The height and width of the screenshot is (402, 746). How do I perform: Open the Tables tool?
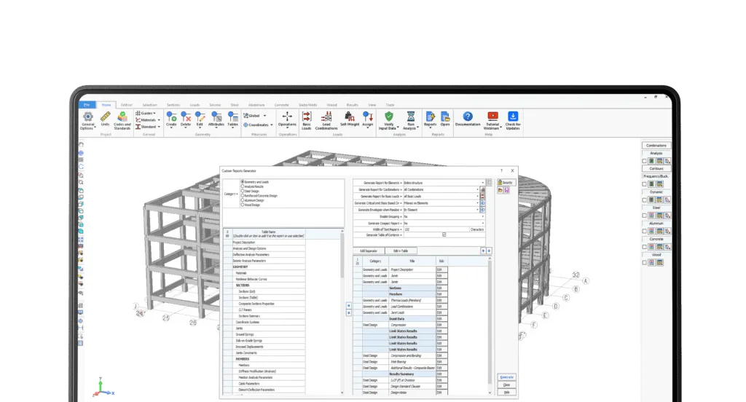(232, 119)
